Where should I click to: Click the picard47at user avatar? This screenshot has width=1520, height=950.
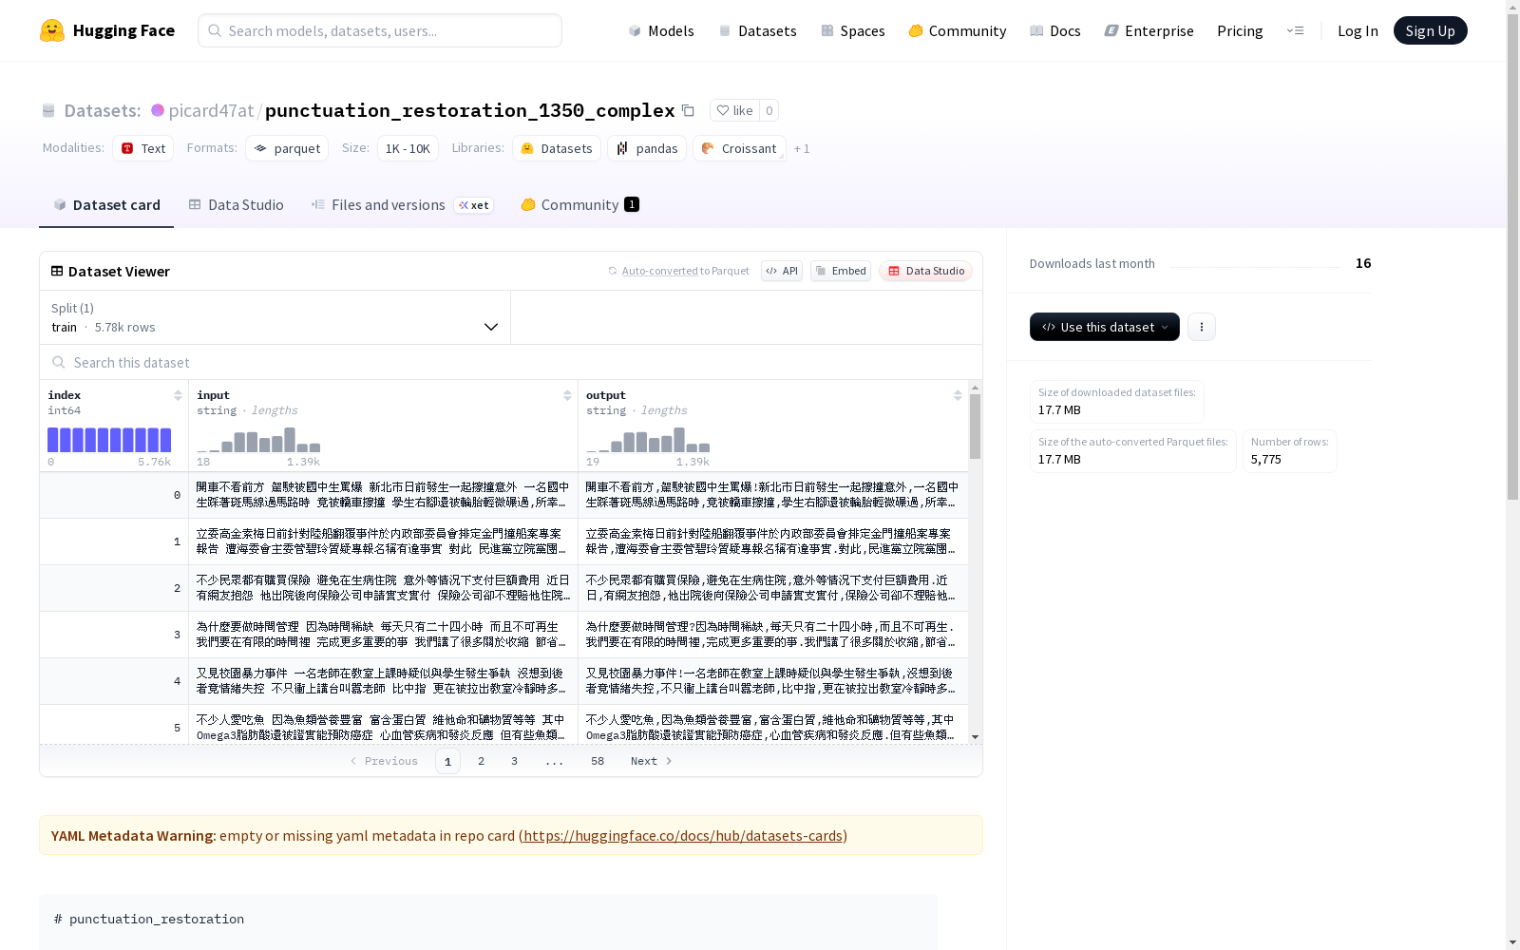pyautogui.click(x=158, y=110)
